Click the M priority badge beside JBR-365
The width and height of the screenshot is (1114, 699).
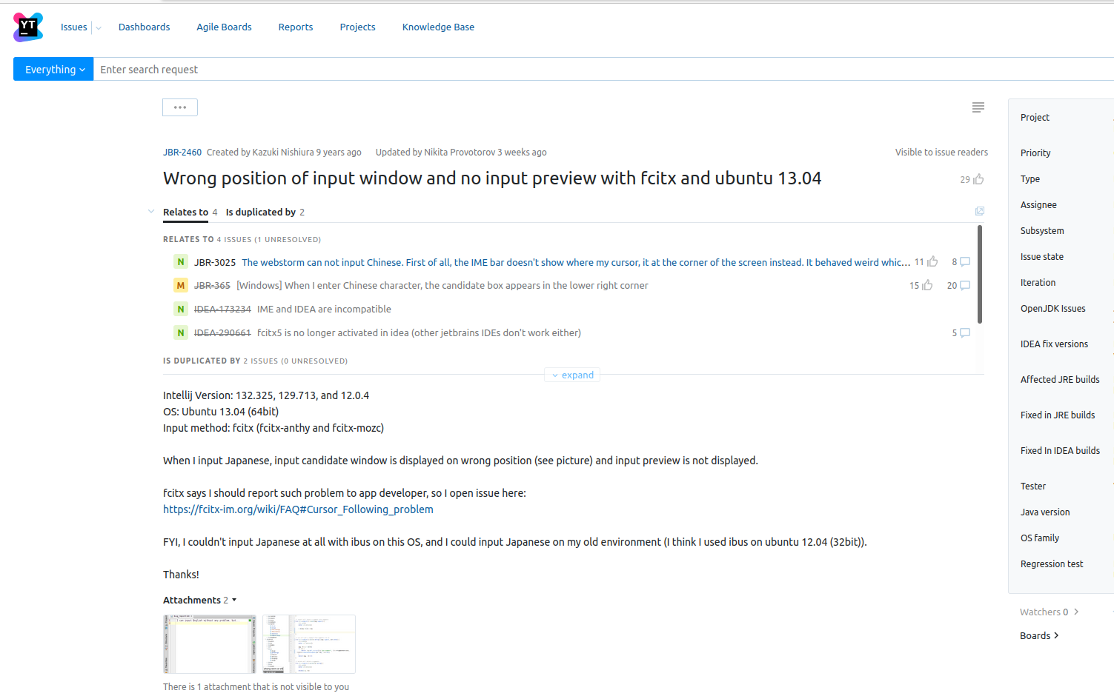[x=181, y=285]
